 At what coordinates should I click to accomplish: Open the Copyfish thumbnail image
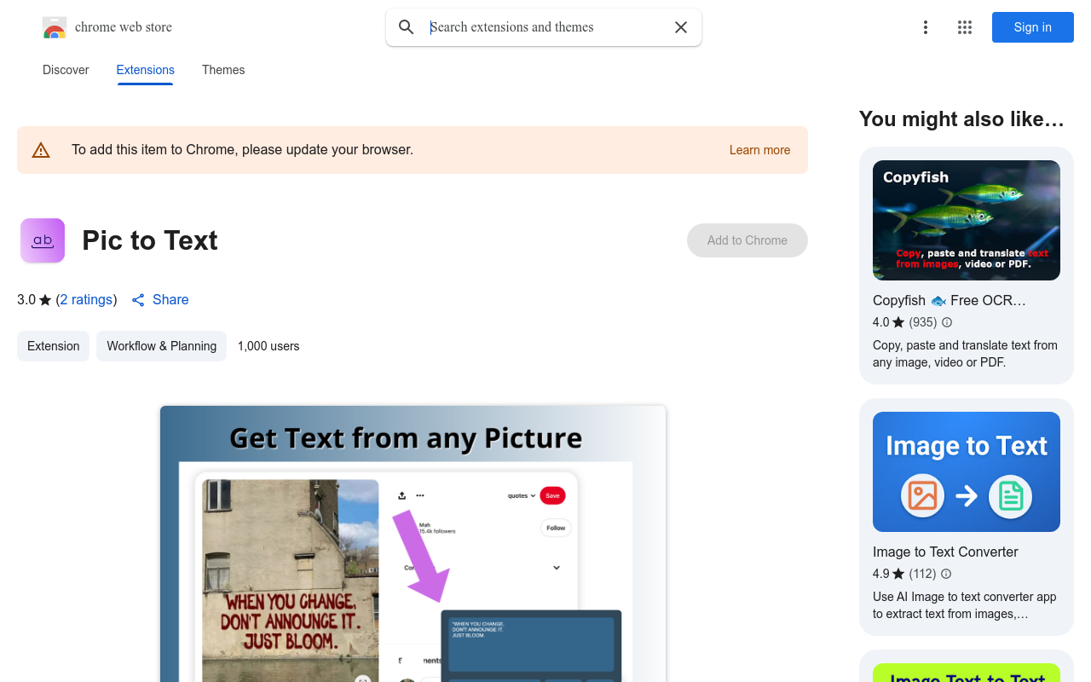pos(967,220)
